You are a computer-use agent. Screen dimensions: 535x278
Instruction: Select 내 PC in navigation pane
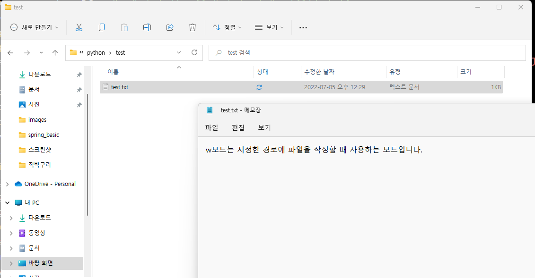click(x=32, y=203)
